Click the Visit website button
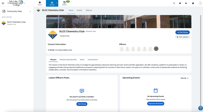This screenshot has width=203, height=112. pyautogui.click(x=182, y=37)
